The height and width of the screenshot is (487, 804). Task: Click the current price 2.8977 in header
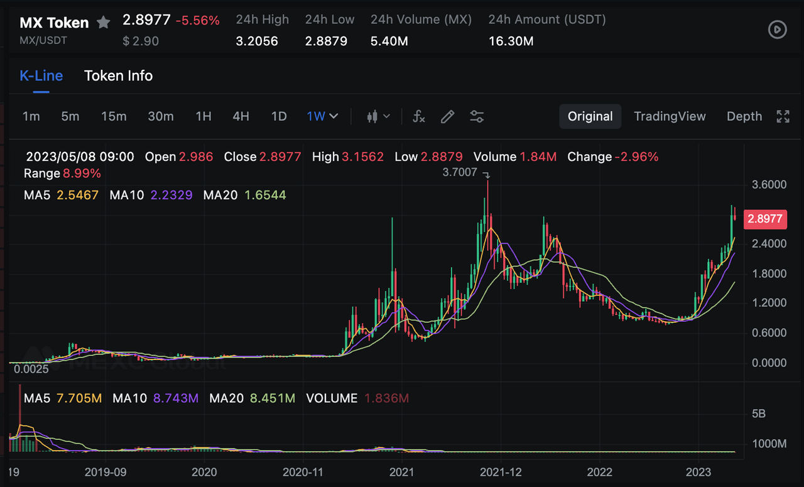[x=146, y=19]
